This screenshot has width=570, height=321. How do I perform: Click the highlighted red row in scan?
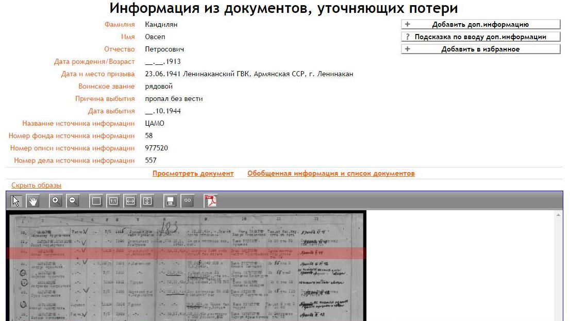[186, 253]
